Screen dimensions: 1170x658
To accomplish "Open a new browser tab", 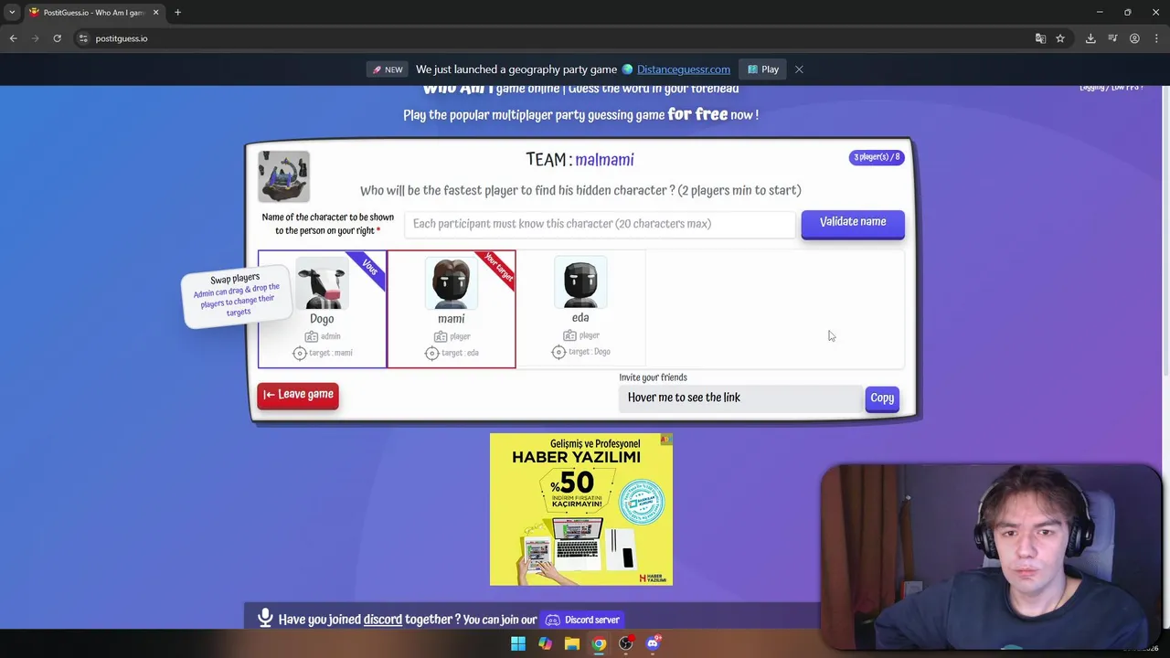I will point(177,12).
